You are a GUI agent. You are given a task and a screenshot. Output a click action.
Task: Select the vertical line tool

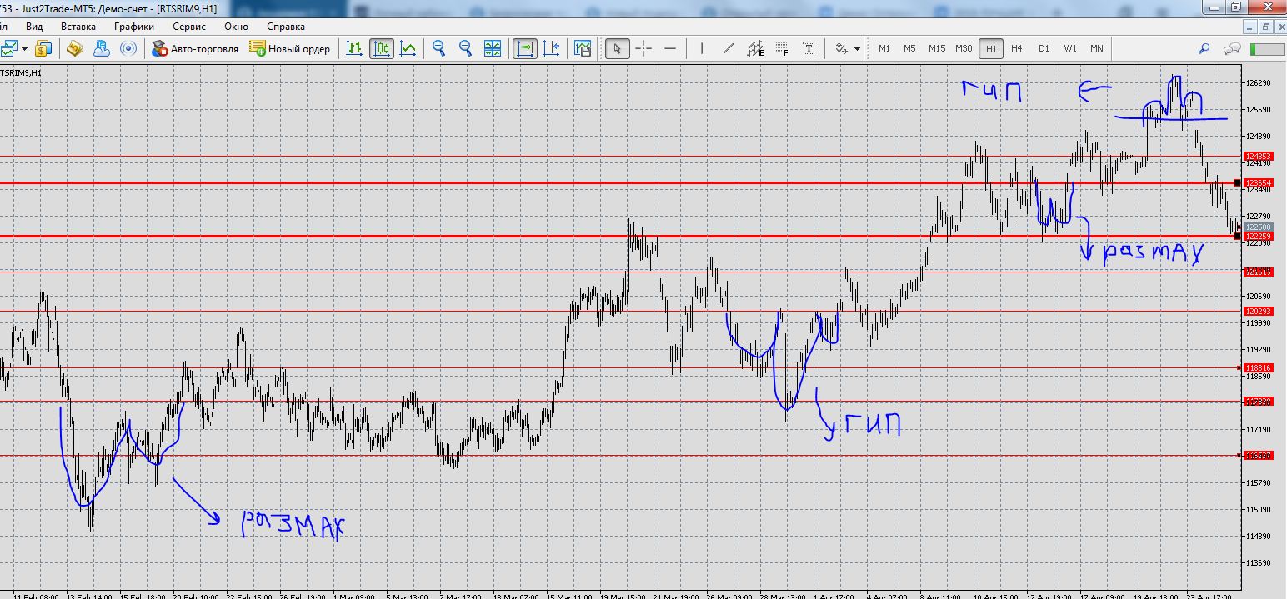pyautogui.click(x=701, y=48)
